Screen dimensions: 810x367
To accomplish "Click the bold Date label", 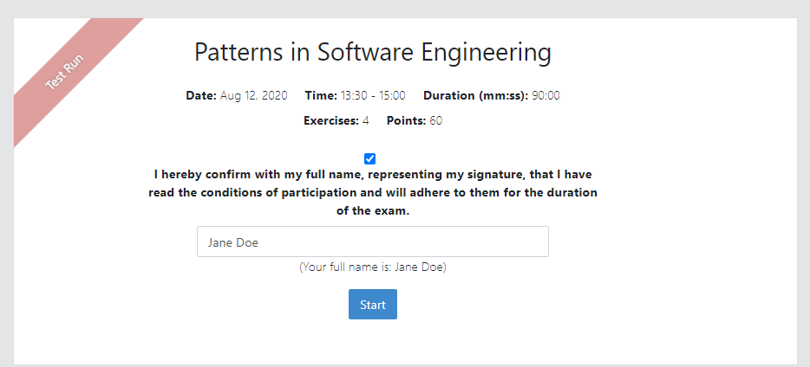I will (200, 95).
